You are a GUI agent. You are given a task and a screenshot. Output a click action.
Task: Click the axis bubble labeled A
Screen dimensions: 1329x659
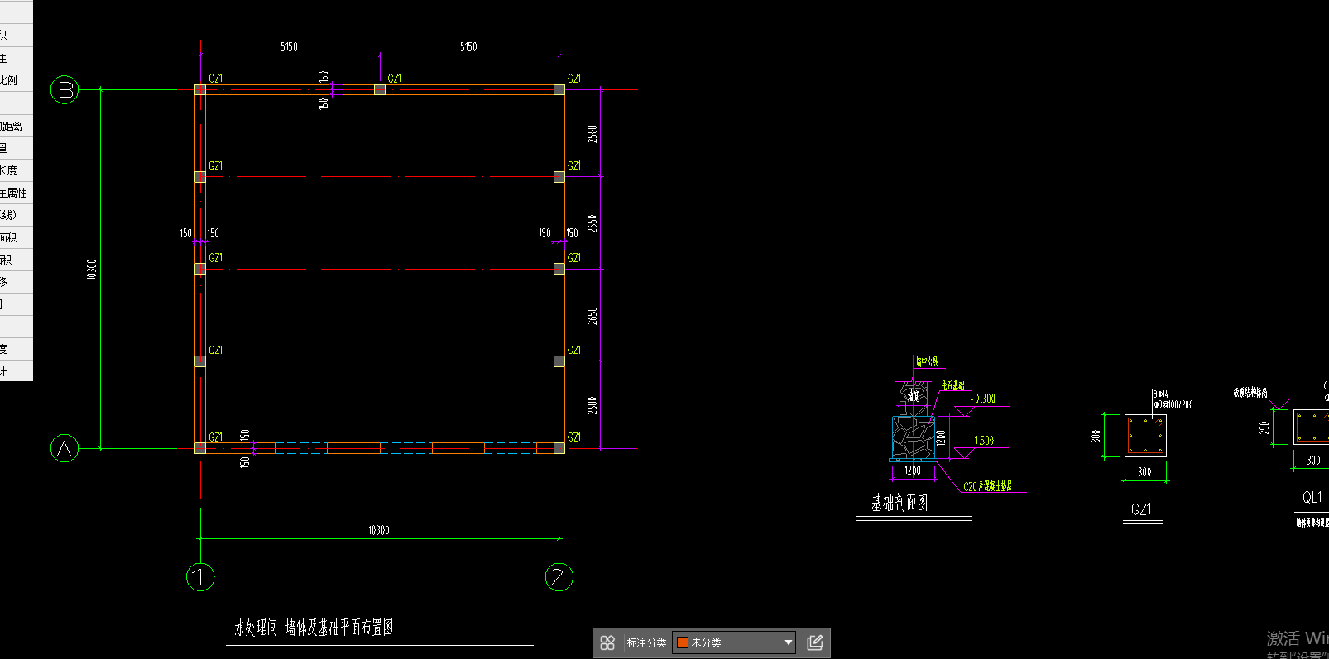[65, 449]
